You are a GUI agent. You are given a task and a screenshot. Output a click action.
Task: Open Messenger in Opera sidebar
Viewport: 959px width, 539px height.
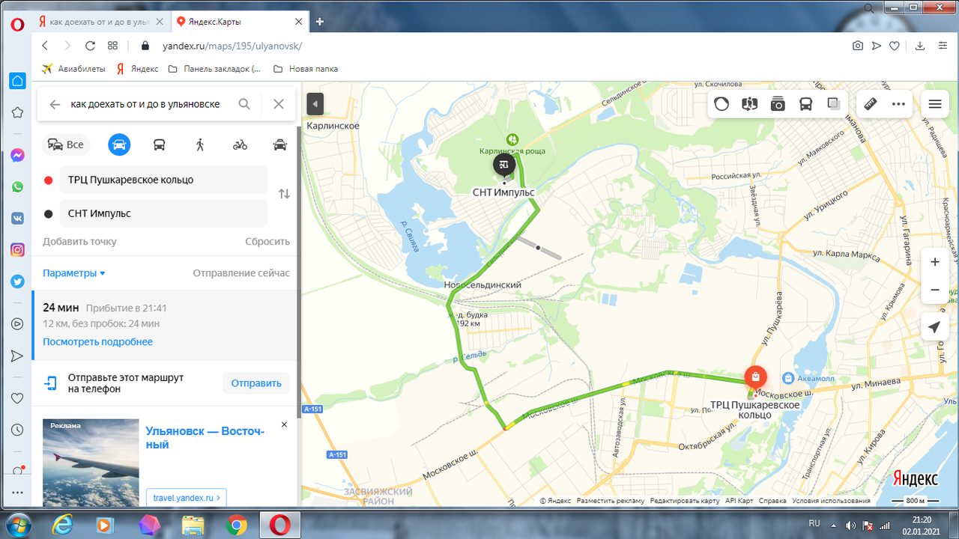click(x=17, y=156)
